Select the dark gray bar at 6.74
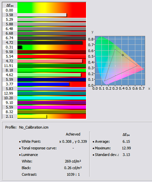 click(52, 38)
